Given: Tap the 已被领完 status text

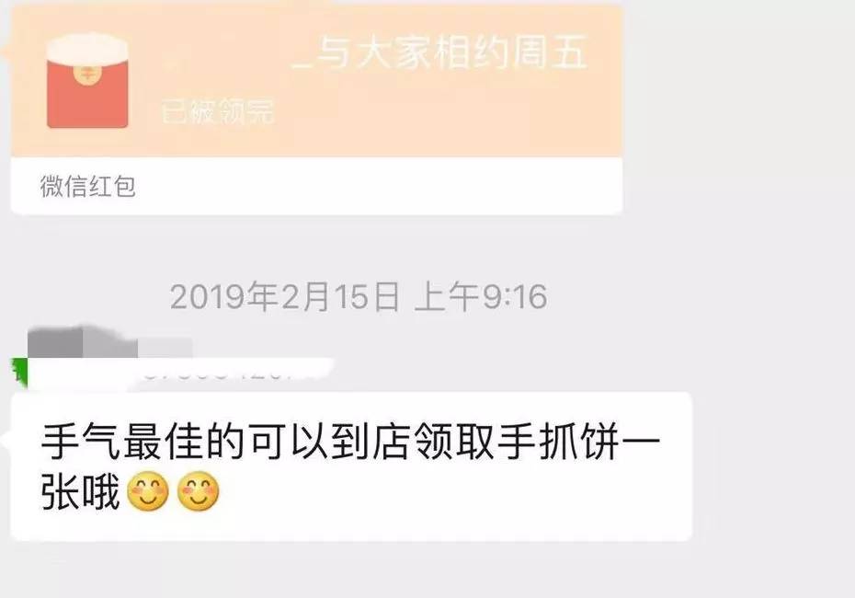Looking at the screenshot, I should (x=218, y=111).
